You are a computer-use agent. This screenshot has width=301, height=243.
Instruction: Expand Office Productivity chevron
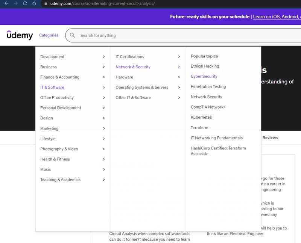click(104, 98)
